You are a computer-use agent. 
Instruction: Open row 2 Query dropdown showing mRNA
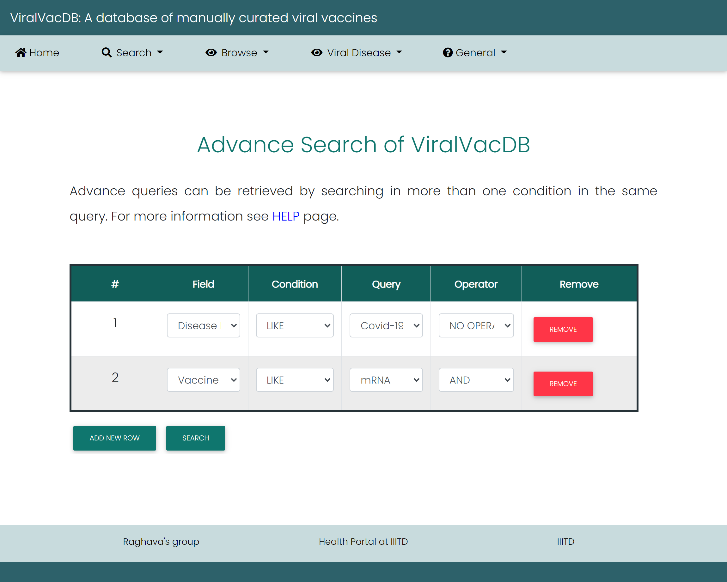(x=386, y=380)
